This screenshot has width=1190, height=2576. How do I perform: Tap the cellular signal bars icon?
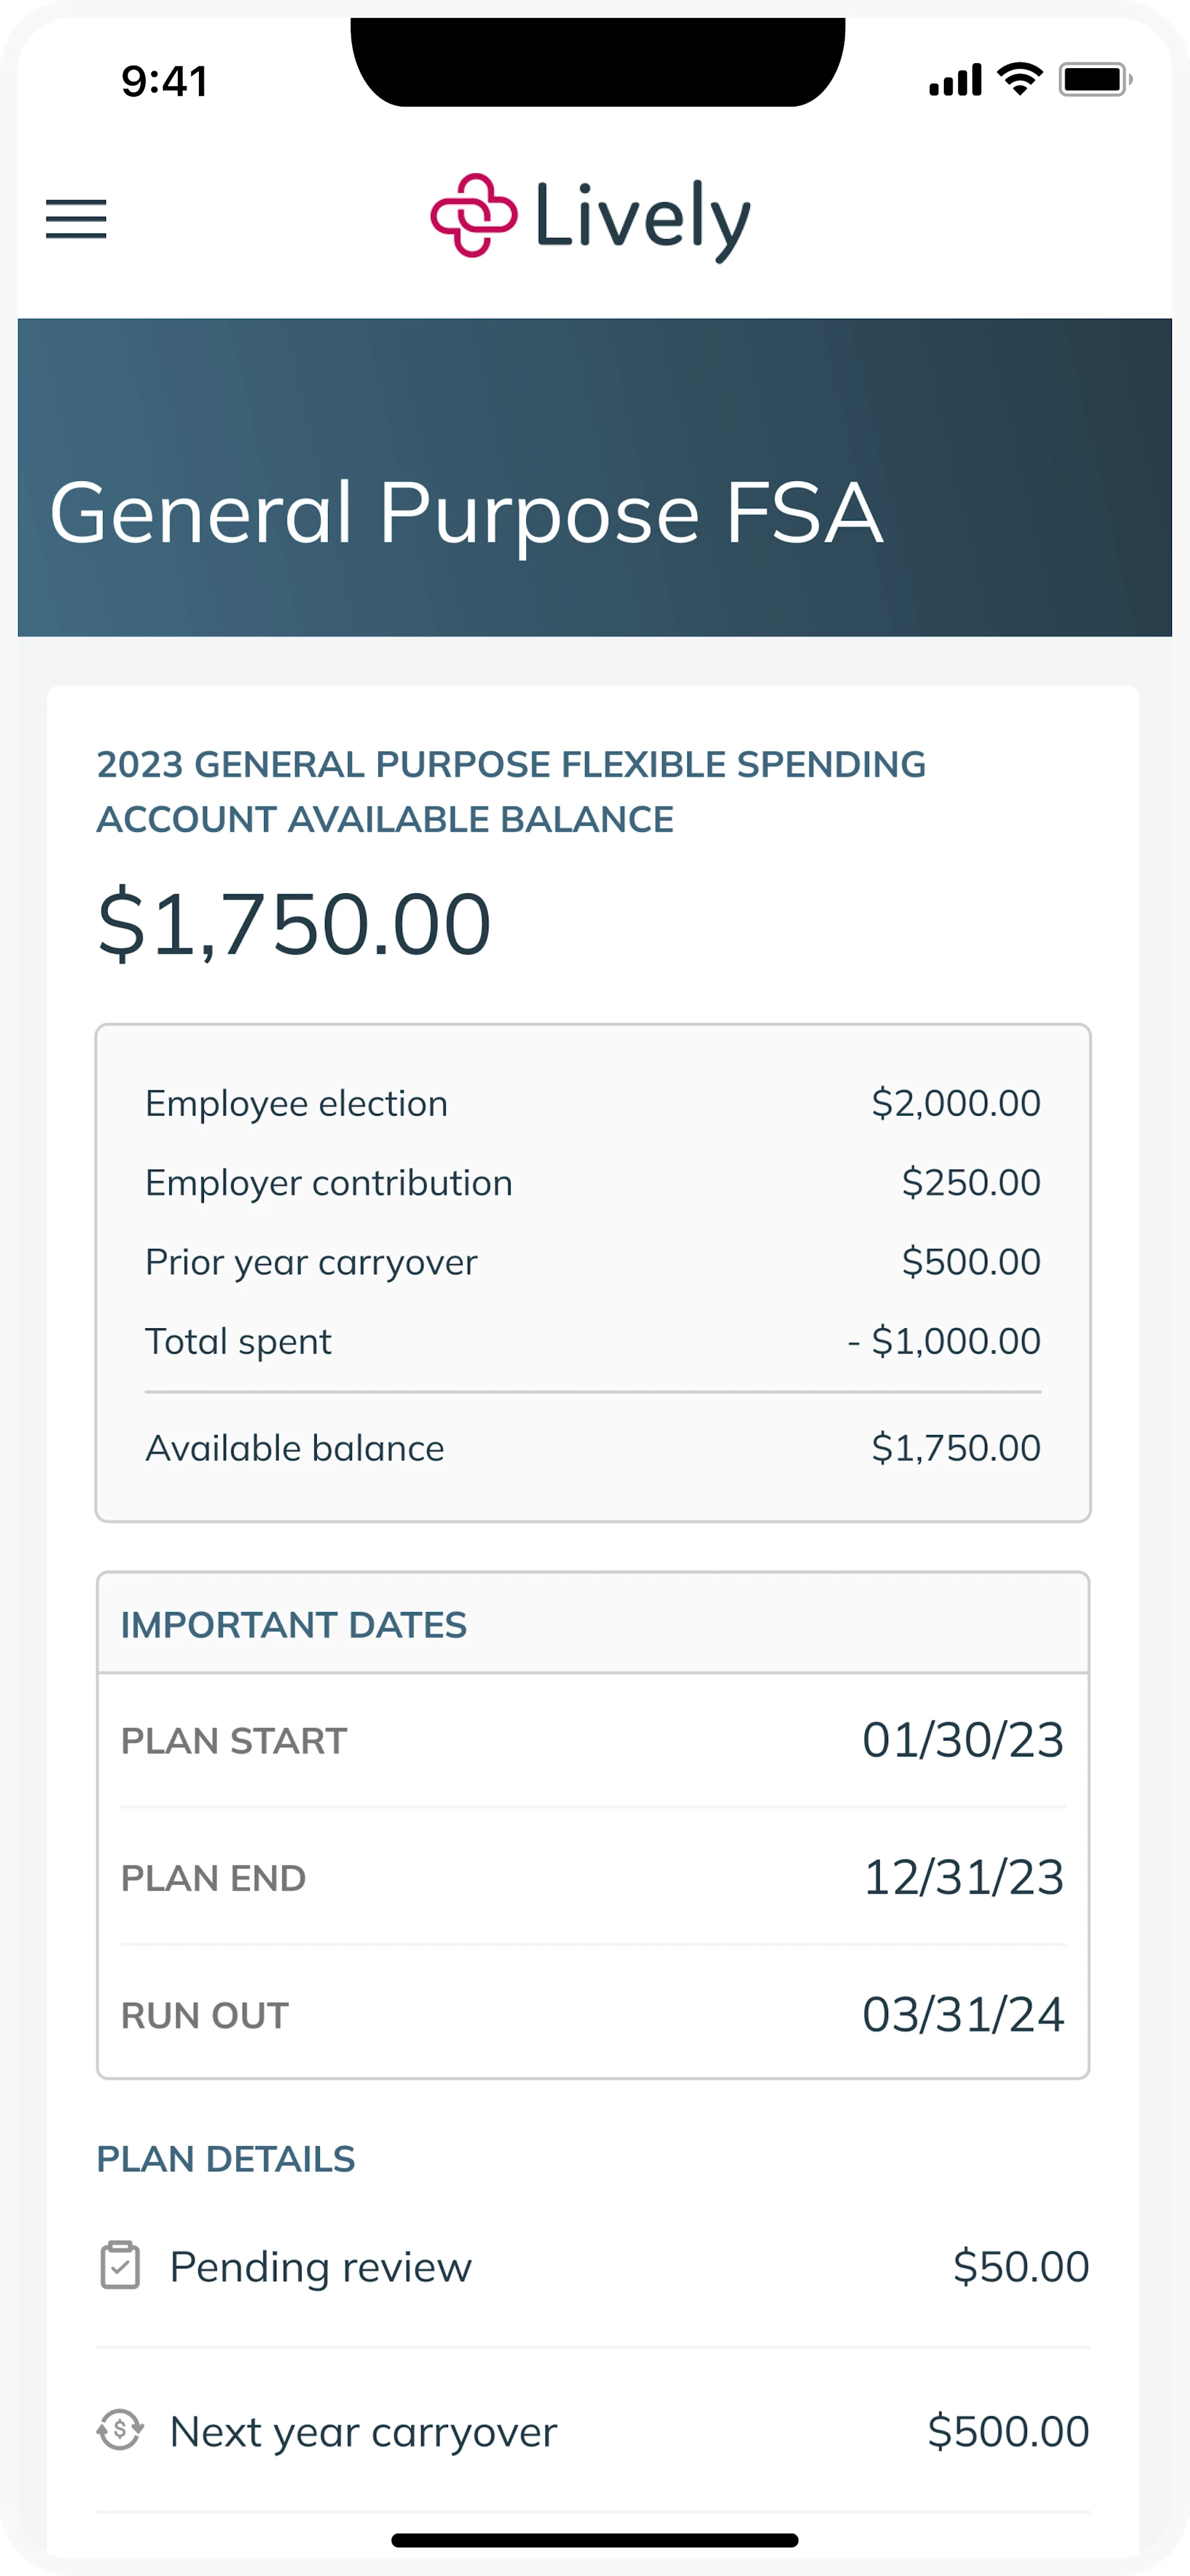pos(955,80)
